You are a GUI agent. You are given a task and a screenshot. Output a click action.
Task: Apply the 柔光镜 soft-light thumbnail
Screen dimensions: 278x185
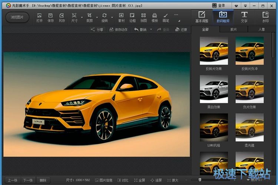point(249,127)
